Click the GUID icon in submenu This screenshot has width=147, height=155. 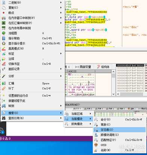[96, 145]
